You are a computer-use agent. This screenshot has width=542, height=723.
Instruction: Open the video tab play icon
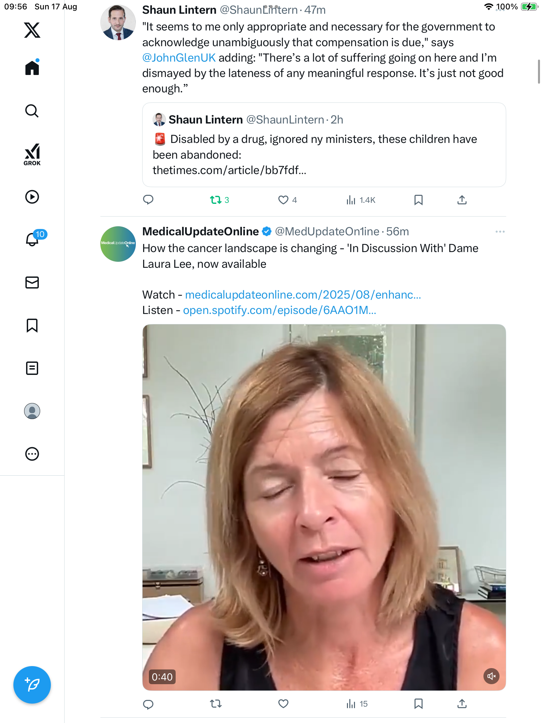pos(32,197)
